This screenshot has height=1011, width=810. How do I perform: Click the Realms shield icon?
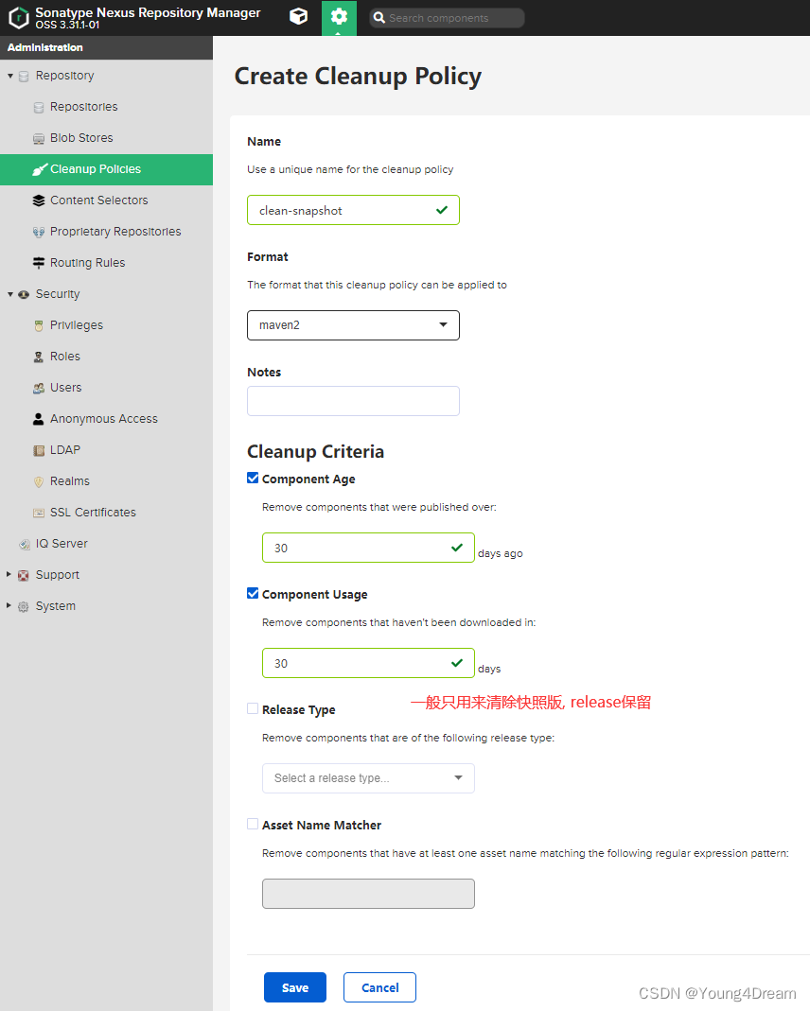(x=39, y=481)
